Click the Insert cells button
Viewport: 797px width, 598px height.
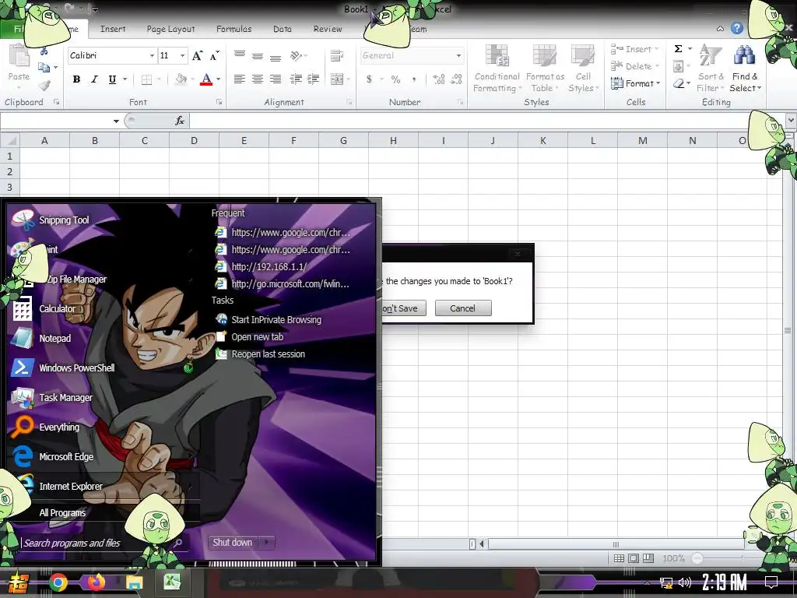[x=634, y=49]
